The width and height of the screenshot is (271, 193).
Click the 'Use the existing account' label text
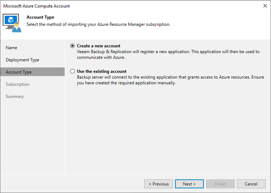102,71
